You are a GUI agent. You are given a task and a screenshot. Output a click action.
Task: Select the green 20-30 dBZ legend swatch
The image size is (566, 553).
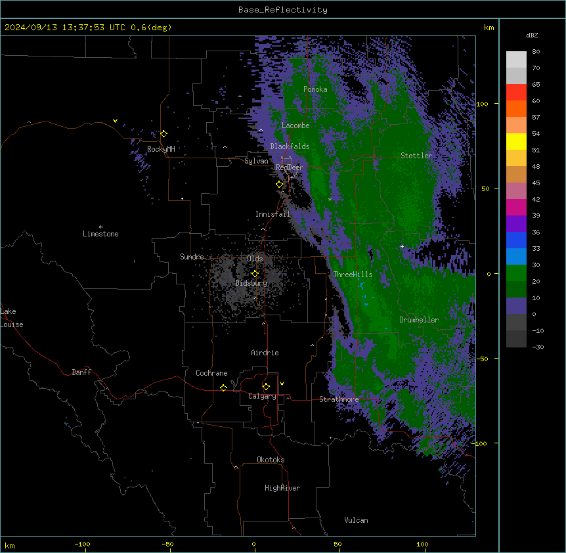[x=516, y=273]
